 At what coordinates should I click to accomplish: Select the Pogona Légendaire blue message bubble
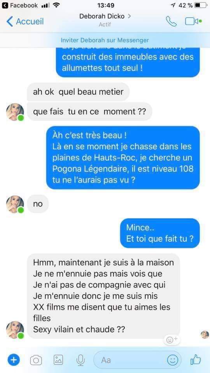[123, 158]
